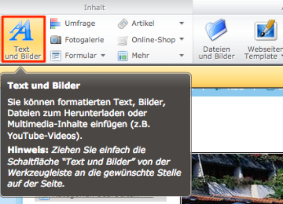Open the Webseiten Template icon

[266, 30]
